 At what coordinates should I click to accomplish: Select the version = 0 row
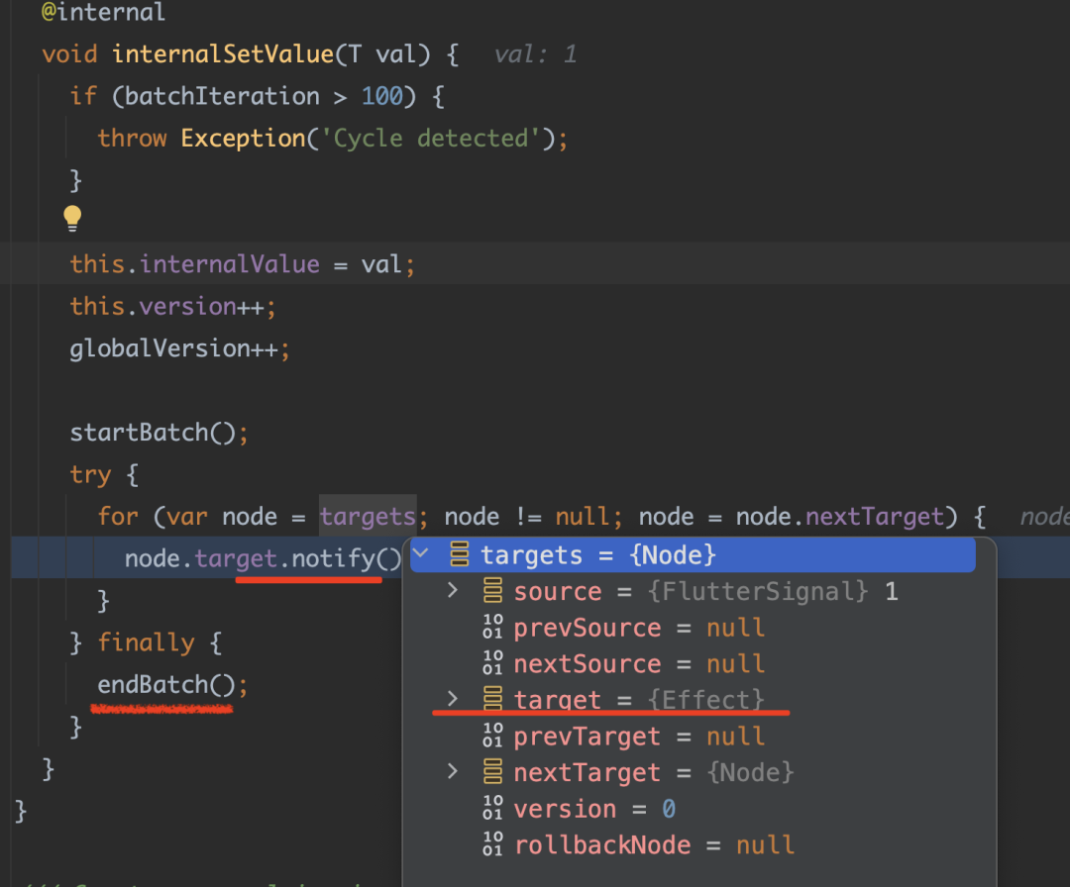point(594,809)
